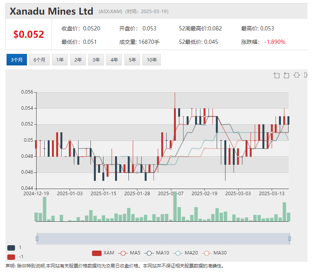This screenshot has height=276, width=314.
Task: Click the 0.044 y-axis label
Action: [x=27, y=188]
